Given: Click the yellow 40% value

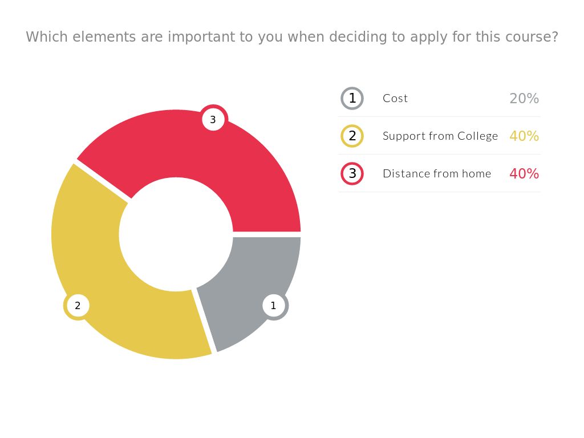Looking at the screenshot, I should click(524, 136).
